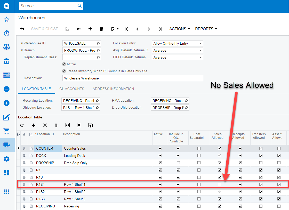Image resolution: width=289 pixels, height=210 pixels.
Task: Enable Sales Allowed for R1S1 row
Action: click(x=219, y=184)
